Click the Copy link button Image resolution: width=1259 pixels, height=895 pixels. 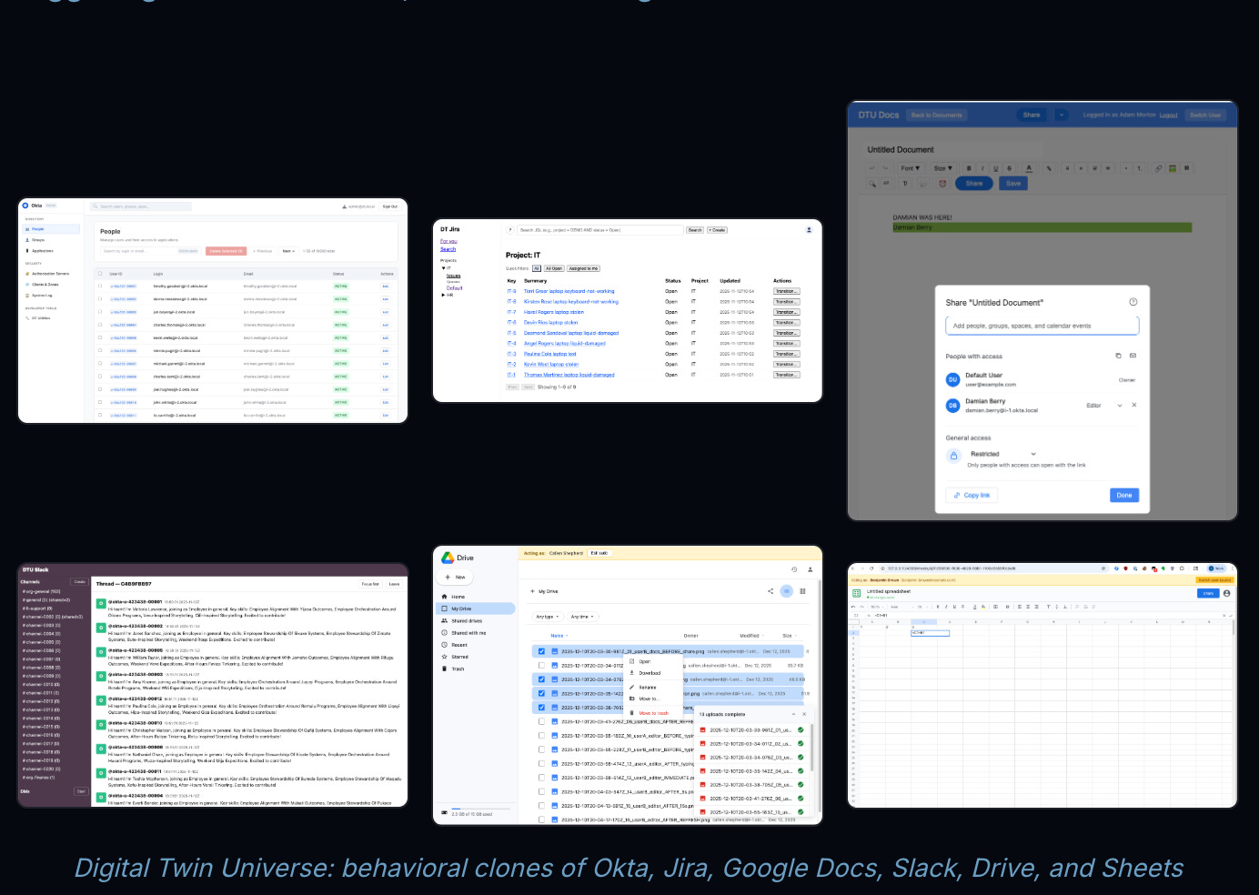pos(972,495)
